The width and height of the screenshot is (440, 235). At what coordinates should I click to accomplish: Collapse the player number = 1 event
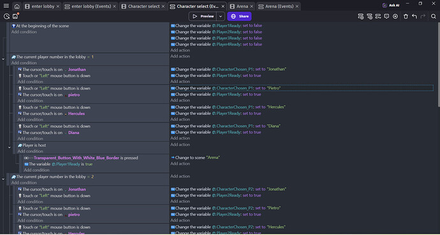tap(3, 59)
